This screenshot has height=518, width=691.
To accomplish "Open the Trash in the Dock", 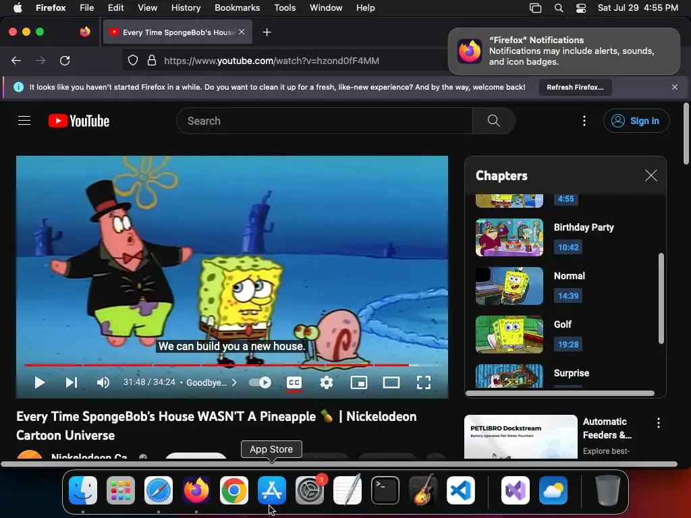I will [x=608, y=490].
